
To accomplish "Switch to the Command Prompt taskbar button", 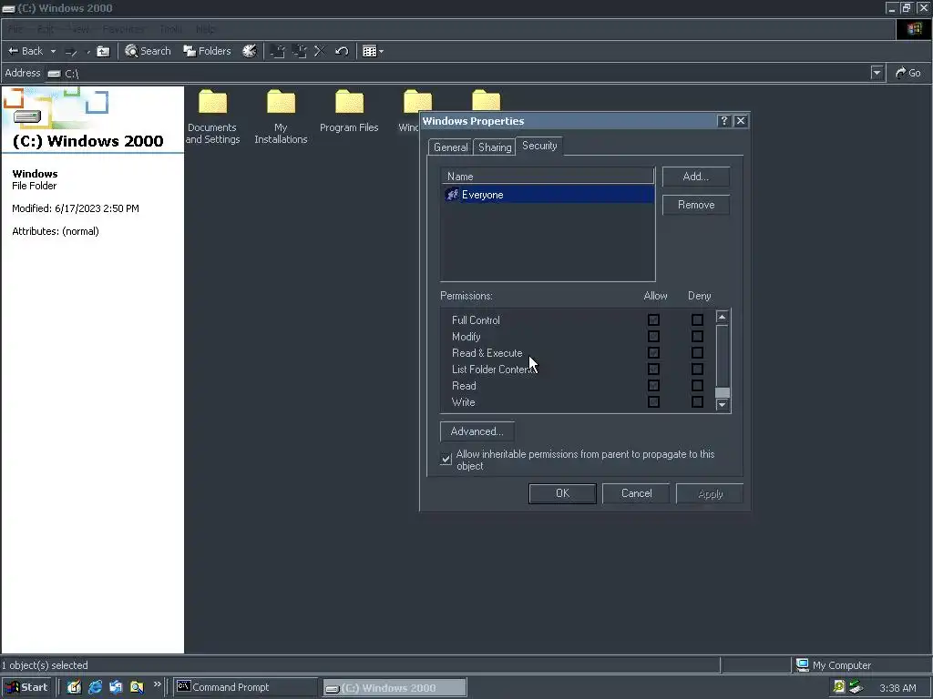I will pyautogui.click(x=246, y=687).
